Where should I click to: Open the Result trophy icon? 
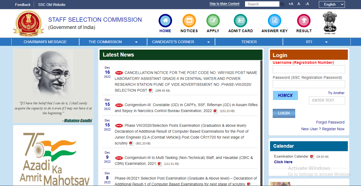point(304,21)
